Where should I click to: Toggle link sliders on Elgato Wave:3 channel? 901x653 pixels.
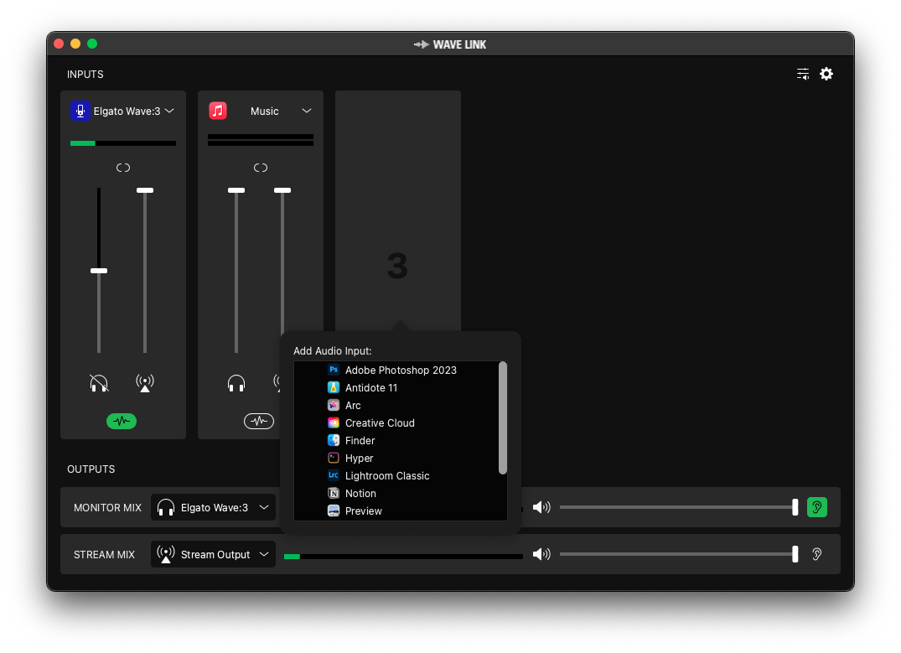click(123, 168)
